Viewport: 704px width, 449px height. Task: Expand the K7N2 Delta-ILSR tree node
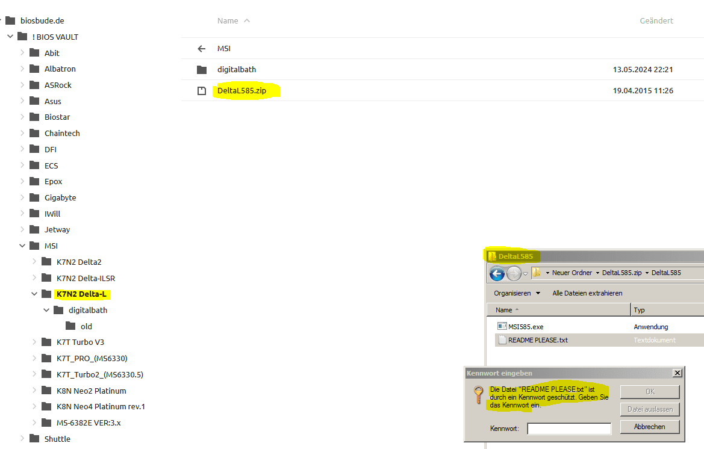pyautogui.click(x=34, y=277)
